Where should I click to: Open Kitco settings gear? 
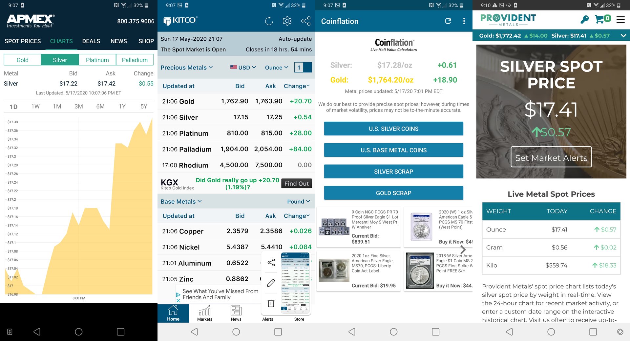point(287,21)
